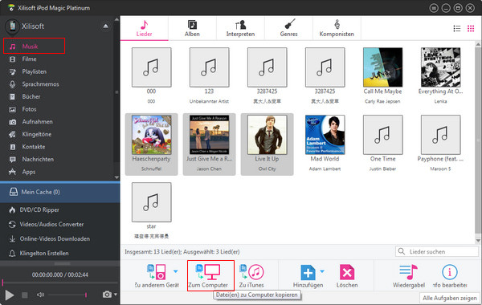Select the Fotos sidebar entry
Viewport: 482px width, 305px height.
click(29, 109)
